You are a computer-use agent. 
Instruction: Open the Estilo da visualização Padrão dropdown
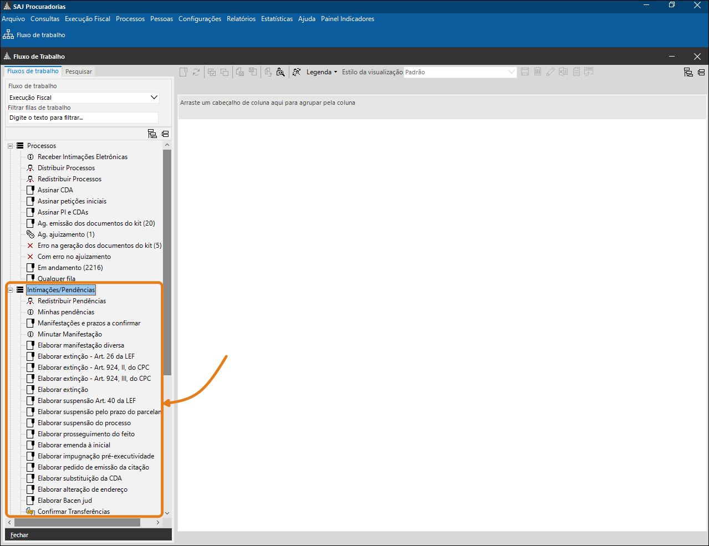(511, 72)
